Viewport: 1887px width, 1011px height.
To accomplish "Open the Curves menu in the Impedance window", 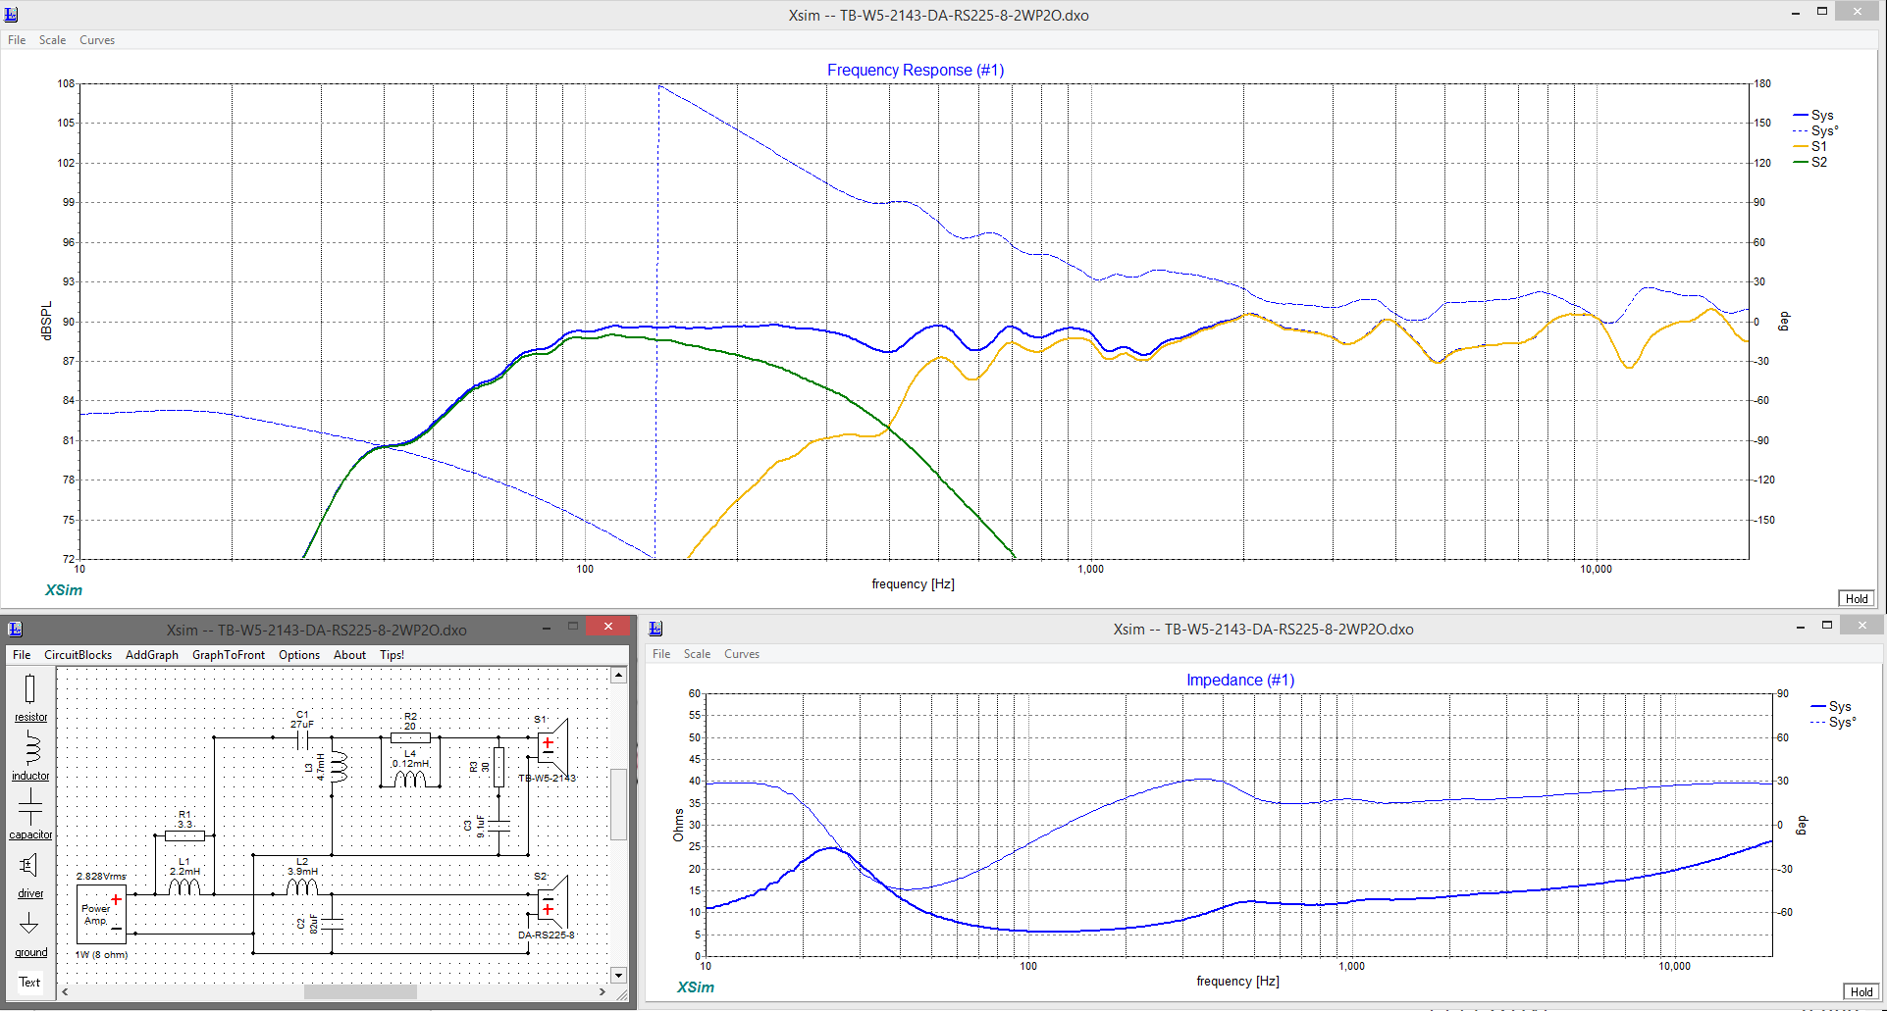I will [742, 654].
